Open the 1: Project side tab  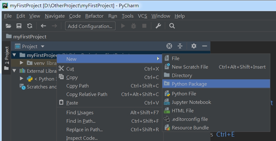coord(7,55)
